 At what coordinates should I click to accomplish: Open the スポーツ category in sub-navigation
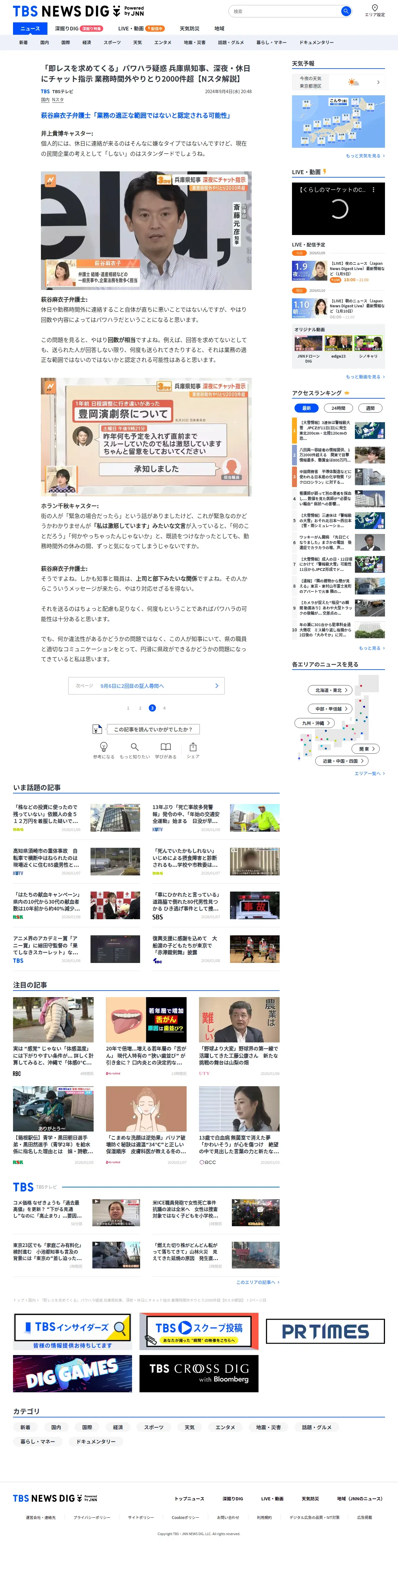coord(112,42)
